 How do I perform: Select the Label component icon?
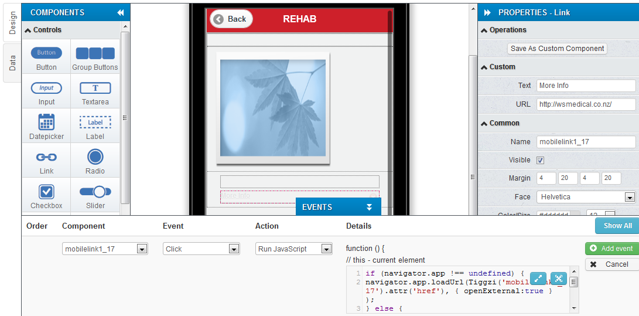click(95, 122)
